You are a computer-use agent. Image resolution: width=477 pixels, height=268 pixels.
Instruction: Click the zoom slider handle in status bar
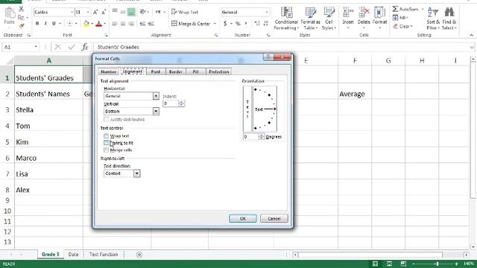click(x=437, y=264)
